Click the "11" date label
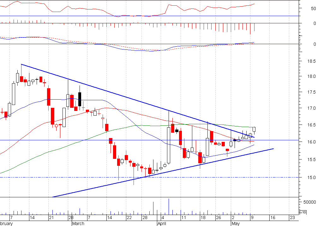 point(183,217)
